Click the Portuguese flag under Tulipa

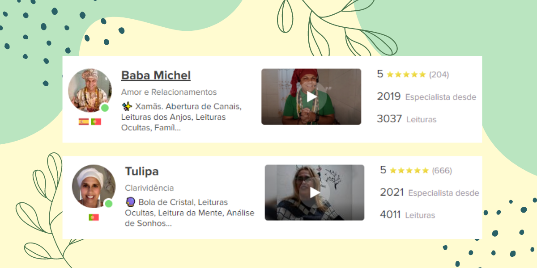tap(94, 218)
